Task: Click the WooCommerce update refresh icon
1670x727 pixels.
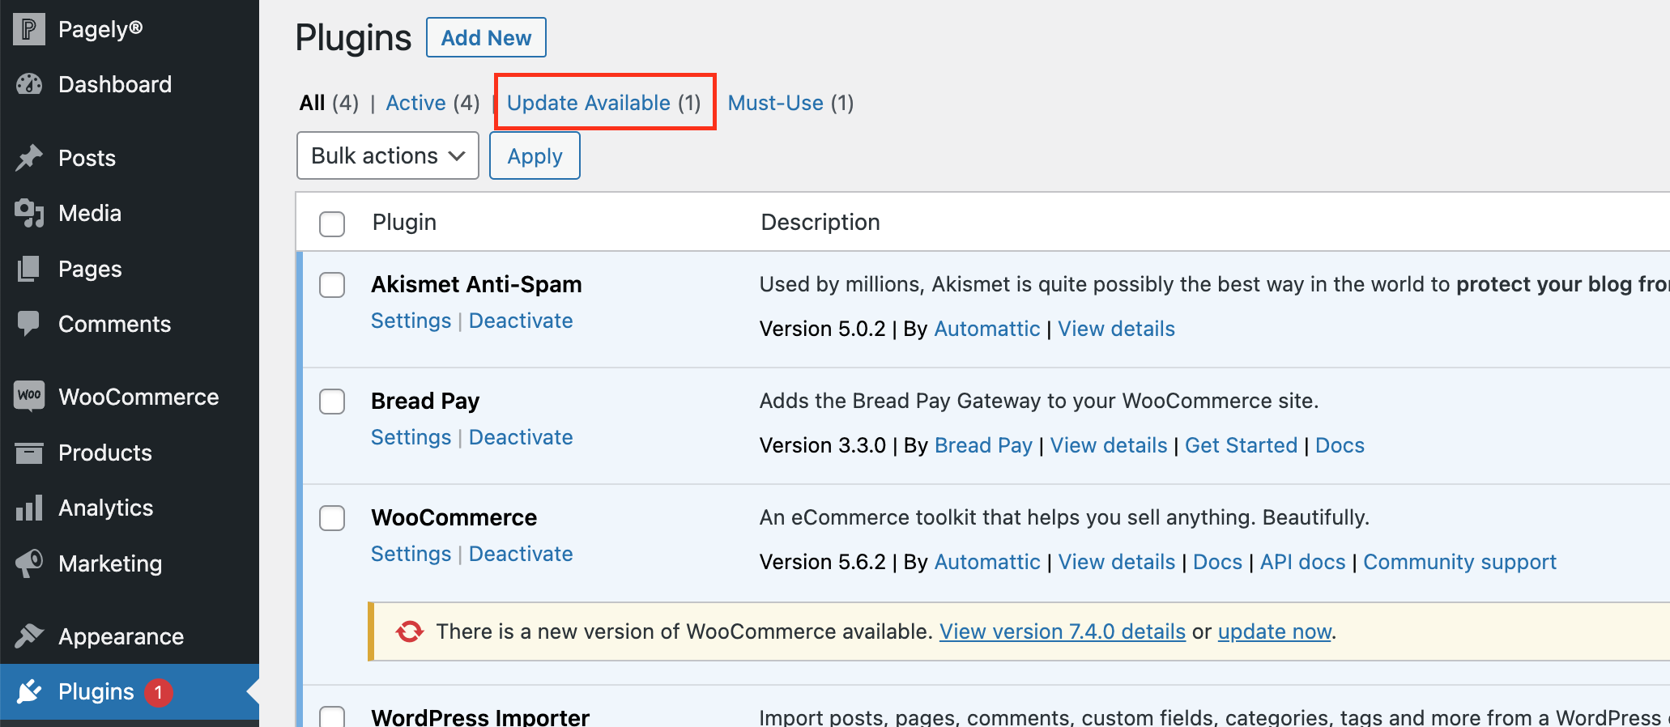Action: pyautogui.click(x=410, y=631)
